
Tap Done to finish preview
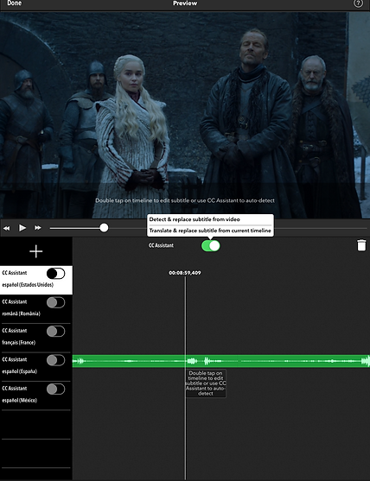point(15,3)
